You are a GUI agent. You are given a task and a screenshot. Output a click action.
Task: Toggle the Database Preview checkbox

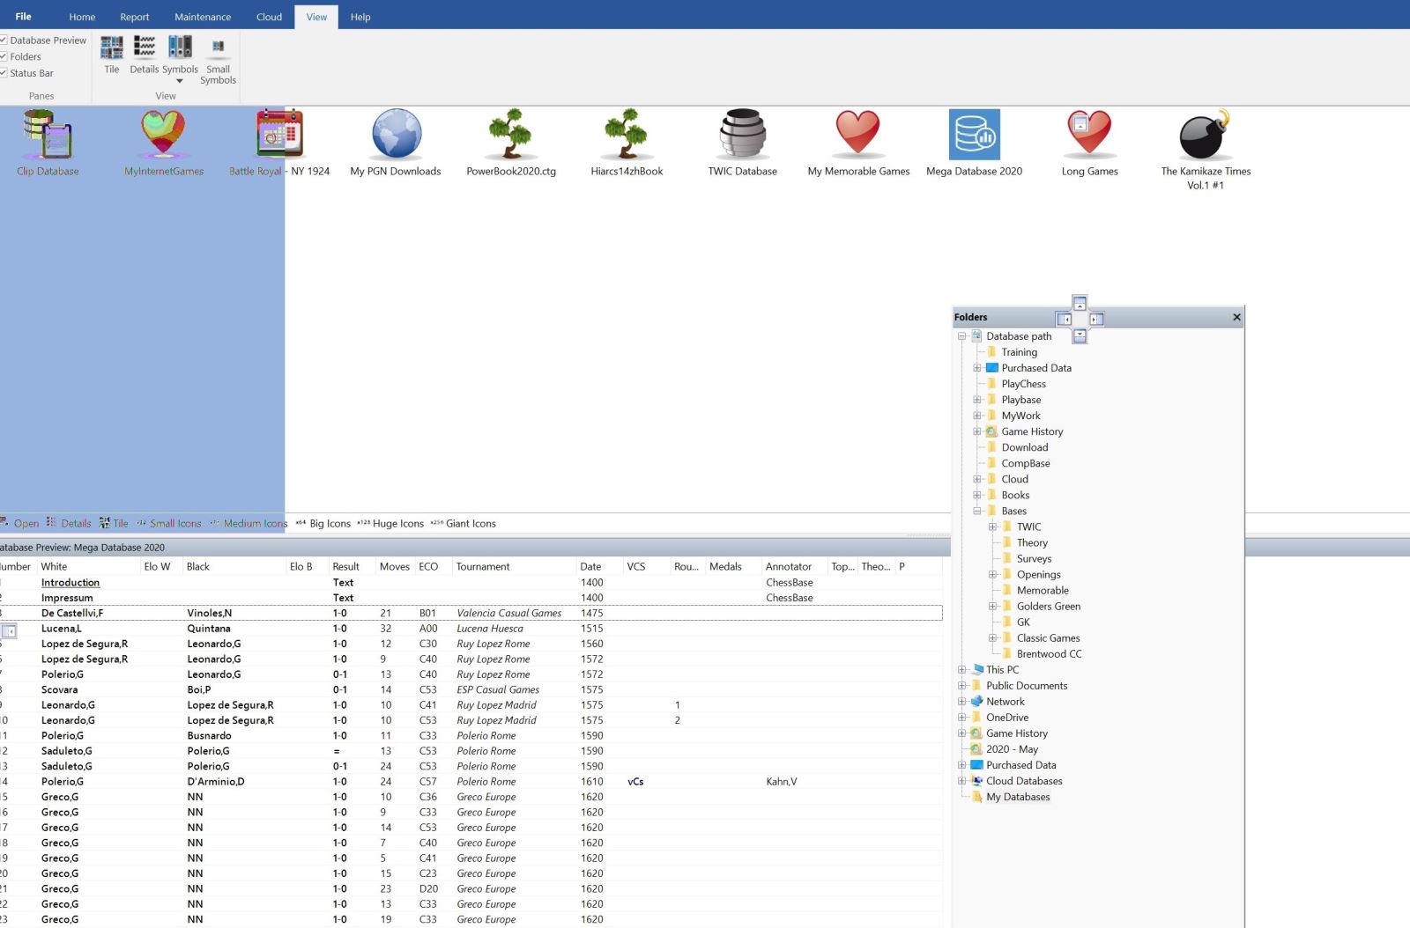tap(4, 41)
